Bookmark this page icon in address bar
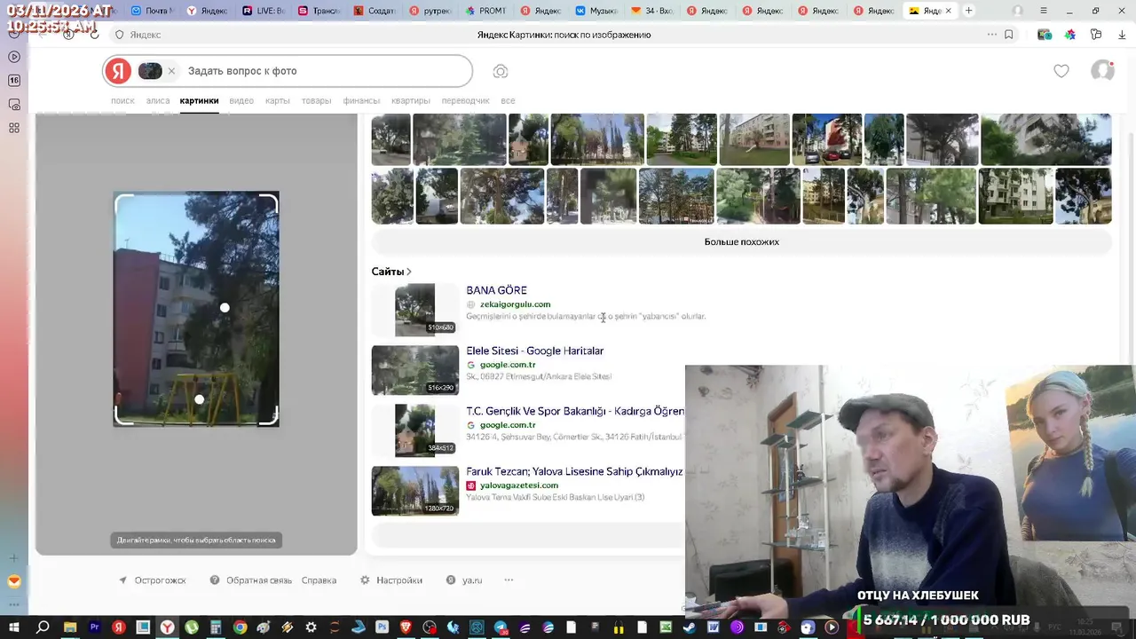This screenshot has height=639, width=1136. [1009, 35]
